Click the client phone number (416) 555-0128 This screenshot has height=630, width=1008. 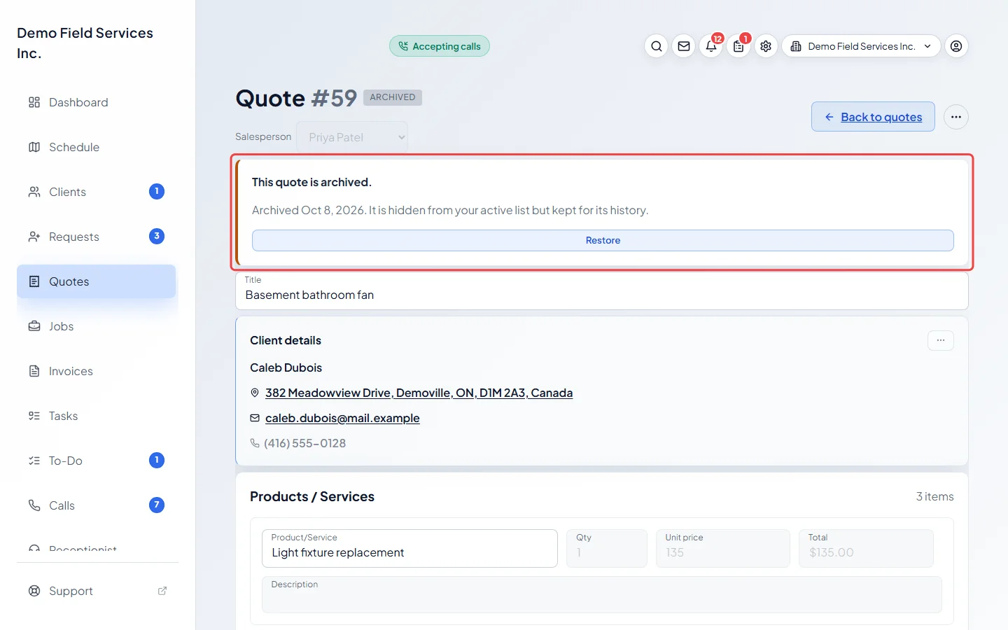pyautogui.click(x=304, y=443)
